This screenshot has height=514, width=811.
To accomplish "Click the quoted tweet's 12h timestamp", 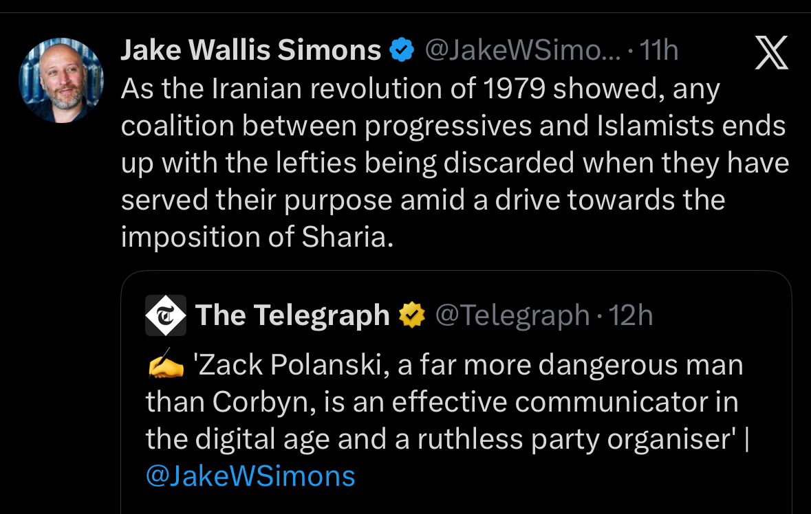I will [x=631, y=315].
